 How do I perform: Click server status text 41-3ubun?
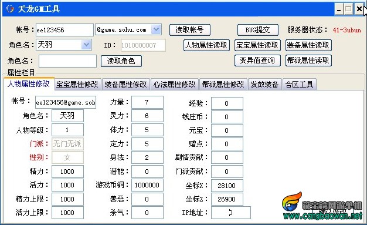tap(347, 30)
